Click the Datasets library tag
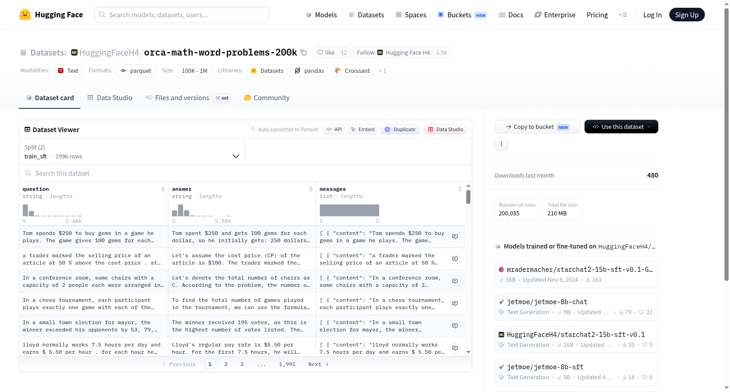Screen dimensions: 730x392 pyautogui.click(x=267, y=71)
